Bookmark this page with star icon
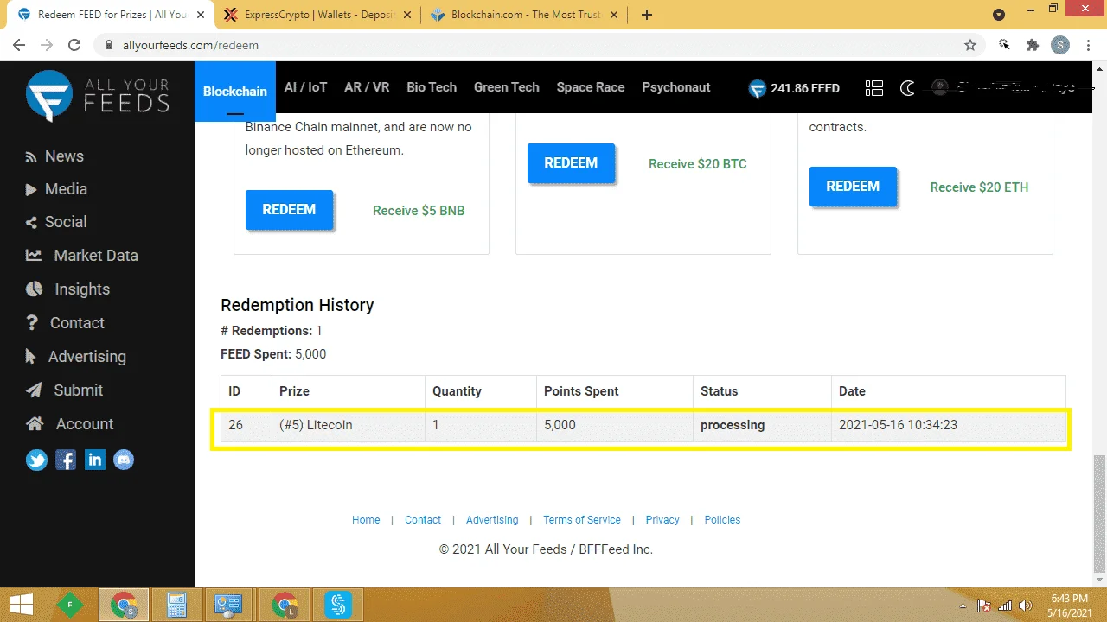Image resolution: width=1107 pixels, height=622 pixels. (x=970, y=45)
